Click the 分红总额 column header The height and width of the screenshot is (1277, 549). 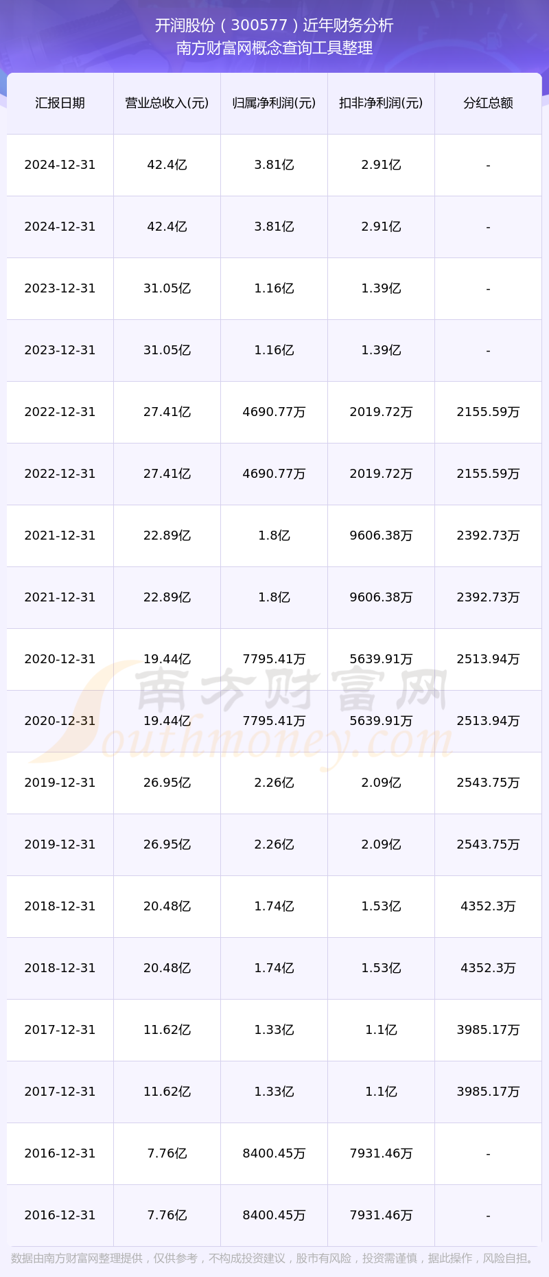point(488,103)
